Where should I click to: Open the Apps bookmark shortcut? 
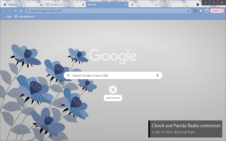7,17
